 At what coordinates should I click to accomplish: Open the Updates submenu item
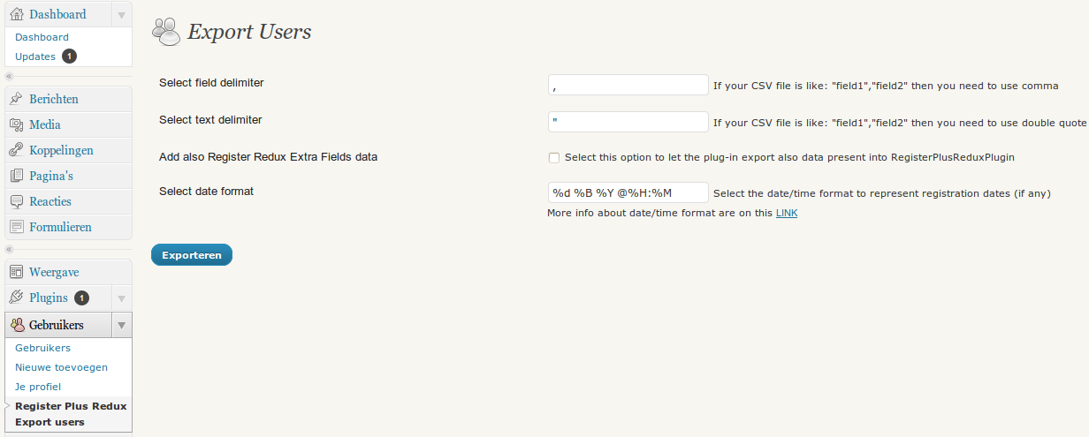pos(35,57)
